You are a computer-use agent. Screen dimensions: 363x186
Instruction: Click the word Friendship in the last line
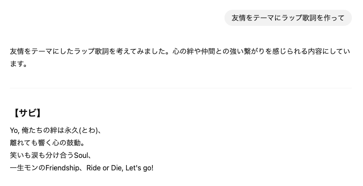click(62, 168)
